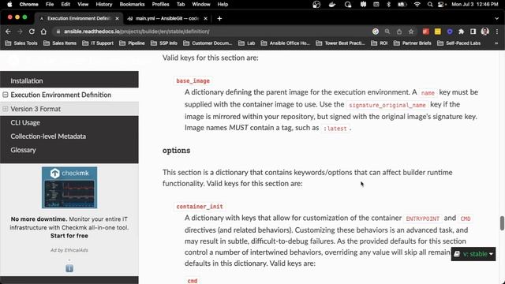The width and height of the screenshot is (505, 284).
Task: Open the tab search chevron
Action: coord(496,19)
